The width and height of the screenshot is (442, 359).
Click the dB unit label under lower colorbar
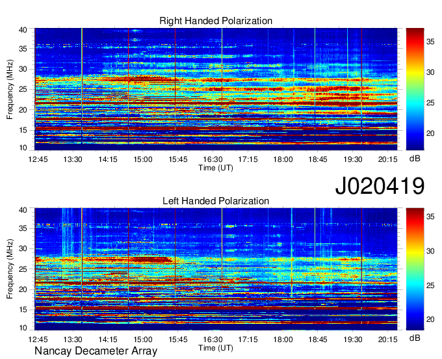tap(415, 338)
